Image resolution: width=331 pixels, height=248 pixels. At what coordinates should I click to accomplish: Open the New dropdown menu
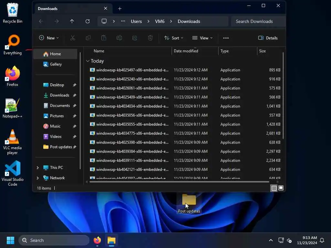click(x=49, y=38)
